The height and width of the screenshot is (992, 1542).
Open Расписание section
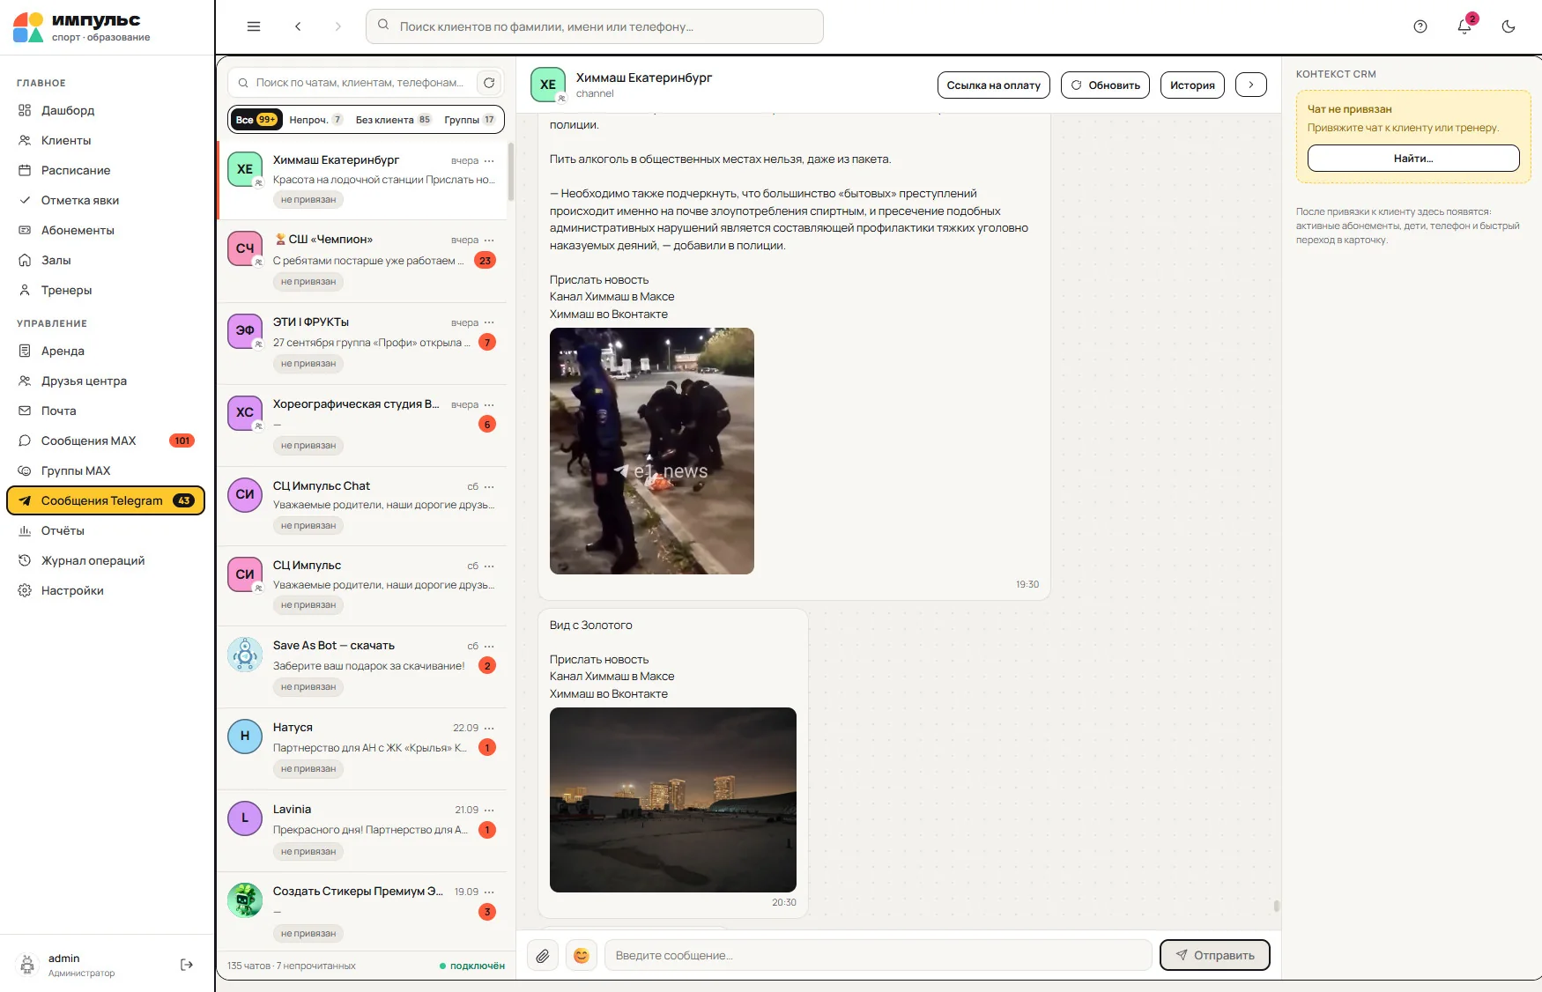point(106,170)
